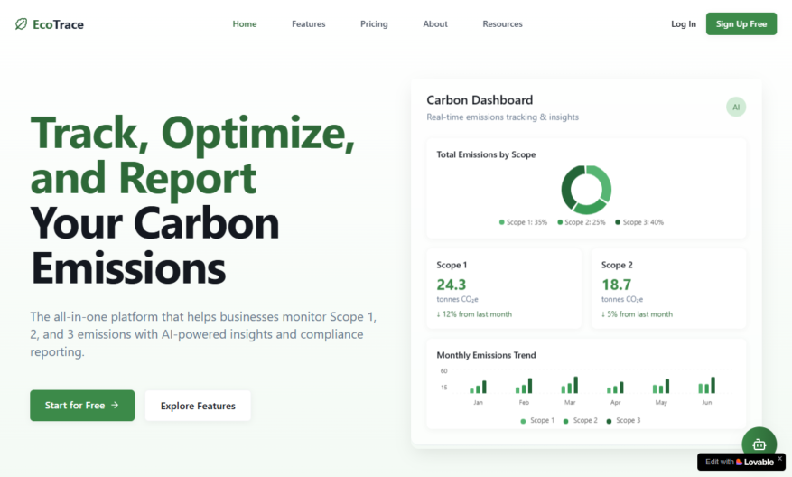792x477 pixels.
Task: Select the Scope 3: 40% legend entry
Action: [639, 222]
